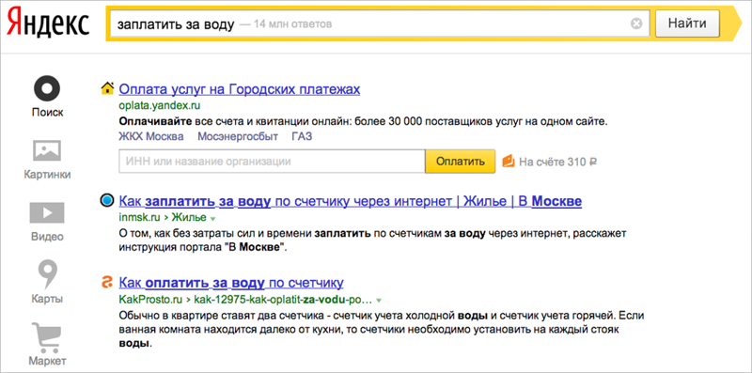Viewport: 752px width, 373px height.
Task: Click the Найти search button
Action: (687, 23)
